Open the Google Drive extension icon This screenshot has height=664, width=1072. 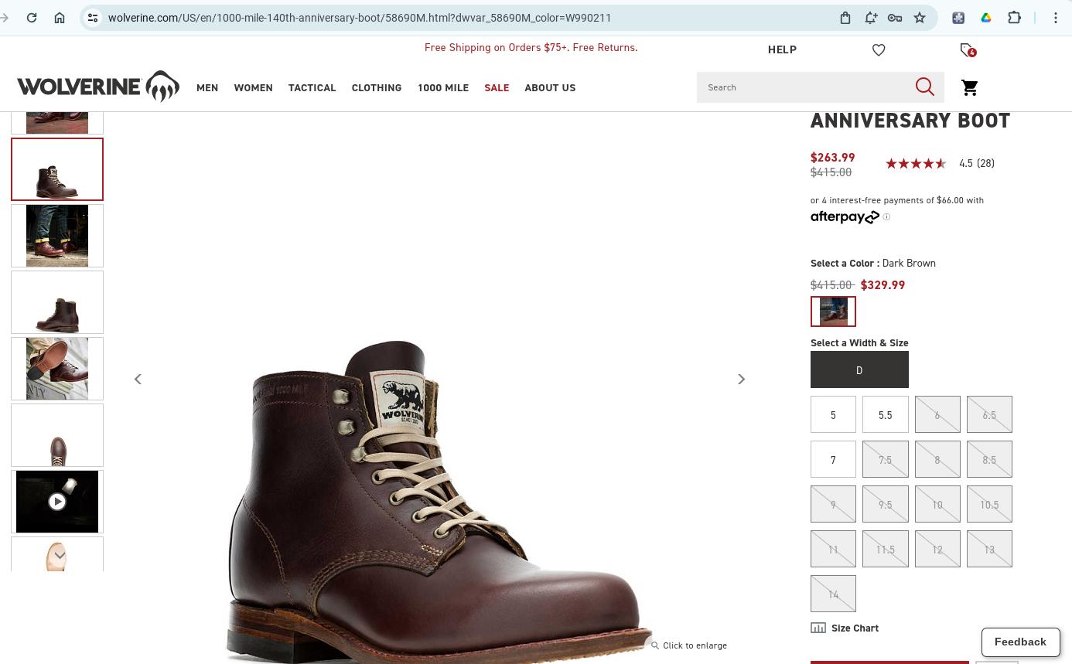pos(986,18)
